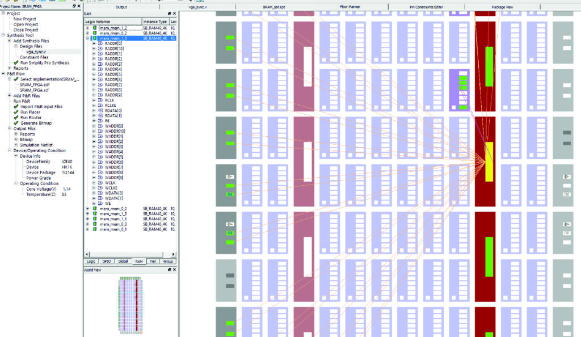
Task: Select vga_sync.v under Design Files
Action: pyautogui.click(x=36, y=52)
